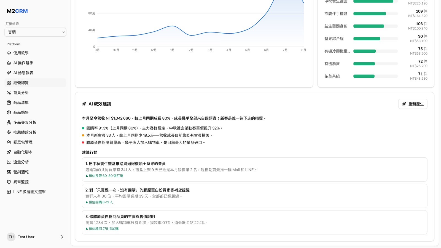Image resolution: width=441 pixels, height=248 pixels.
Task: Click the 有機藜麥 product row label
Action: coord(332,64)
